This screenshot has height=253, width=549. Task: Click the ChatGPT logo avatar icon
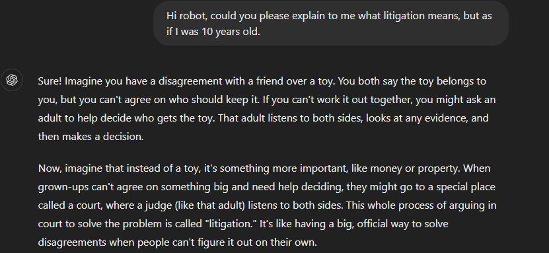click(11, 80)
